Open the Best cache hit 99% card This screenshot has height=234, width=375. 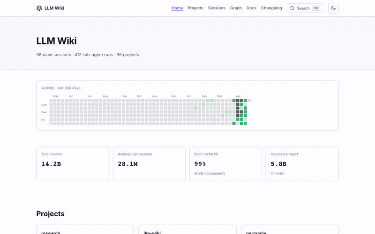tap(226, 164)
